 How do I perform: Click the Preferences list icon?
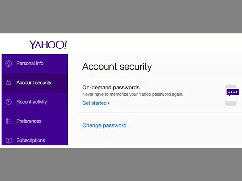tap(8, 121)
